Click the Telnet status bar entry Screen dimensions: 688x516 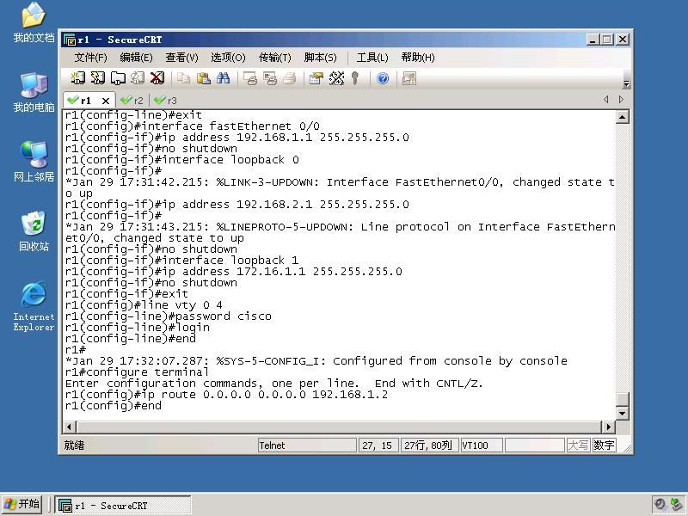coord(307,445)
